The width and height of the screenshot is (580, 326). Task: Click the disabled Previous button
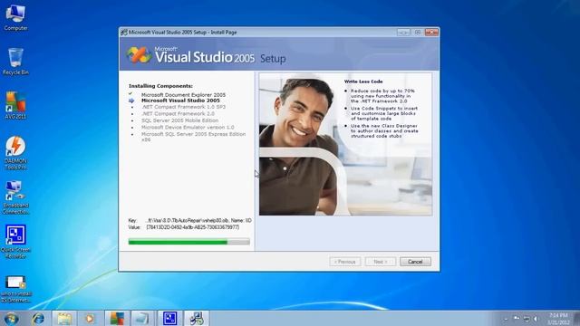[344, 262]
